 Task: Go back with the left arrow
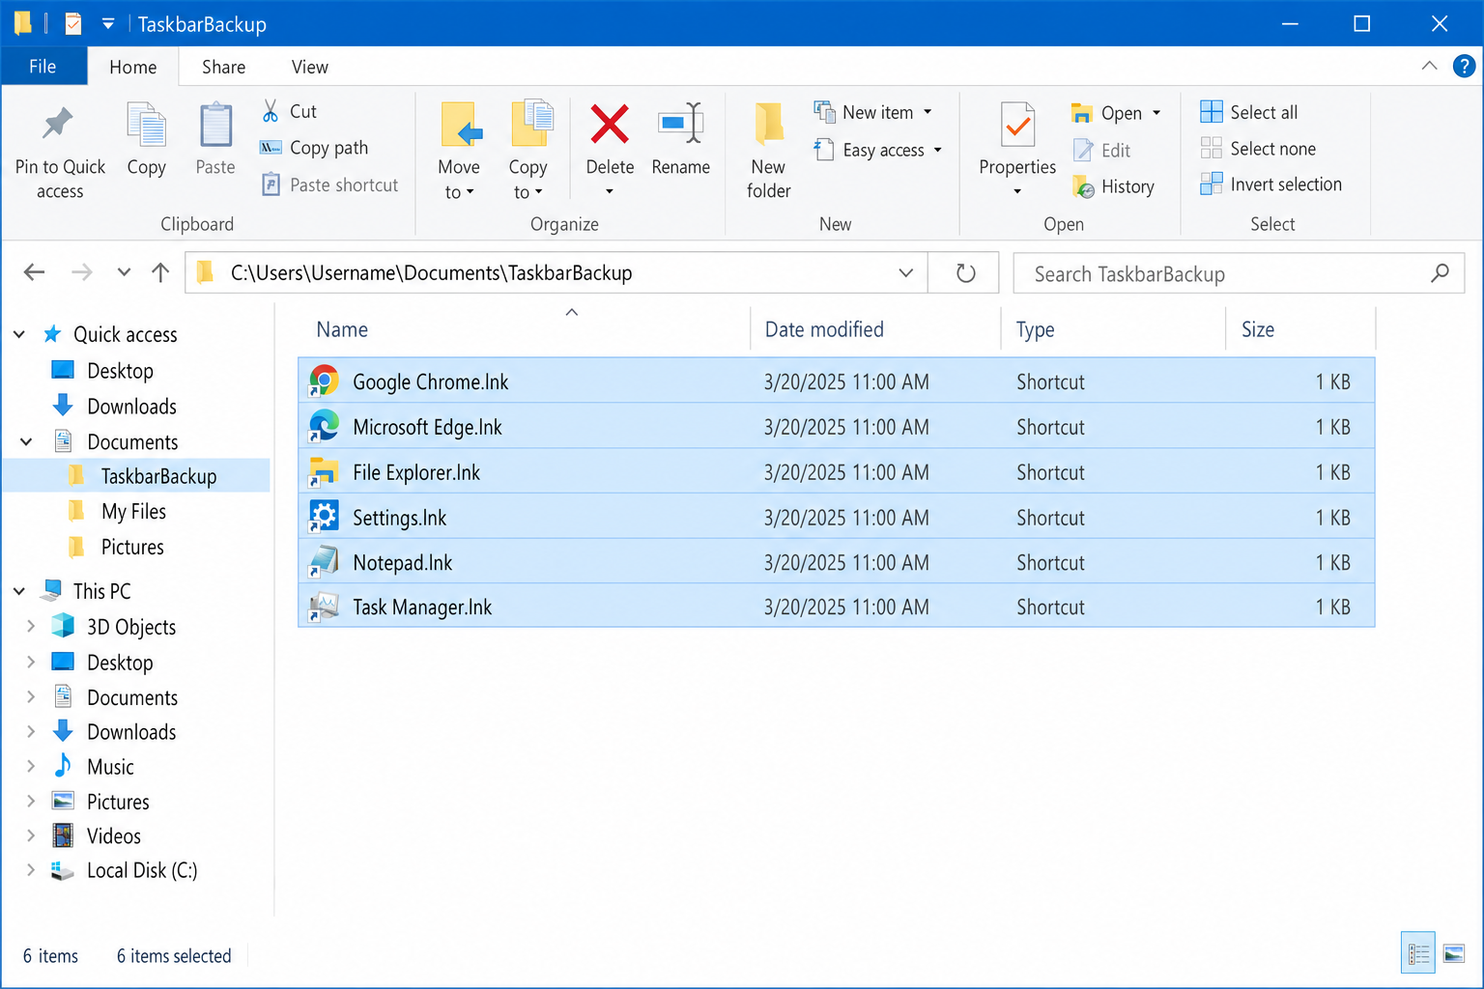coord(34,272)
